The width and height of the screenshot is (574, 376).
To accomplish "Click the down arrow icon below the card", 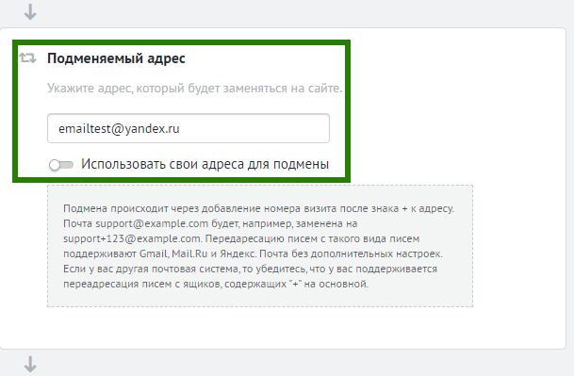I will tap(30, 365).
